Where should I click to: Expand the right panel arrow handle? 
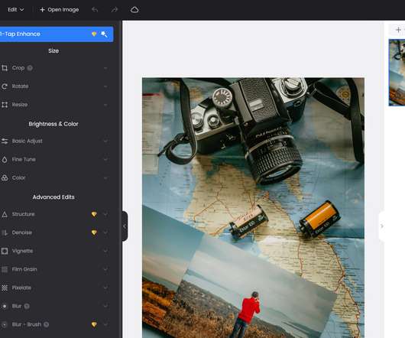pyautogui.click(x=382, y=226)
